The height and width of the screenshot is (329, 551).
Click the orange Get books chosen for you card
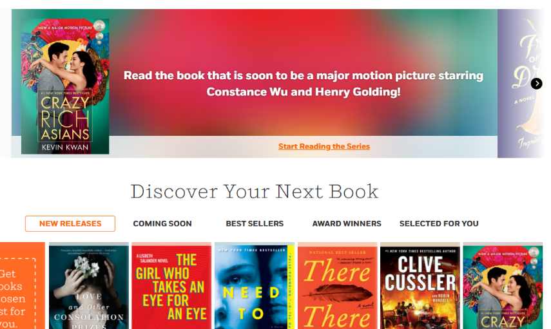click(23, 285)
